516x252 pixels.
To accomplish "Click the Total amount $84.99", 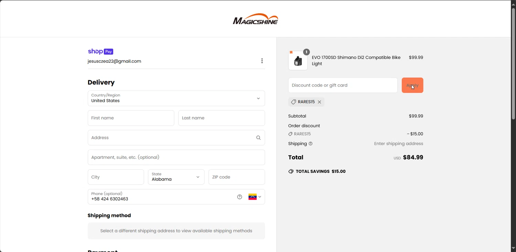I will coord(413,157).
